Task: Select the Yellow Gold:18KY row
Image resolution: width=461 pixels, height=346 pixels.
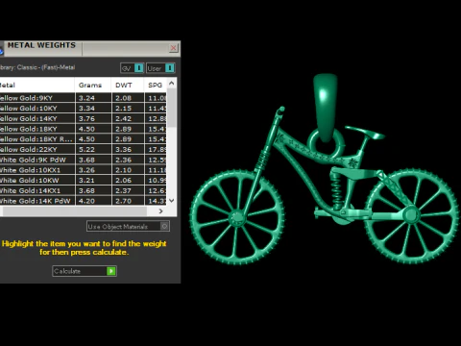Action: 84,129
